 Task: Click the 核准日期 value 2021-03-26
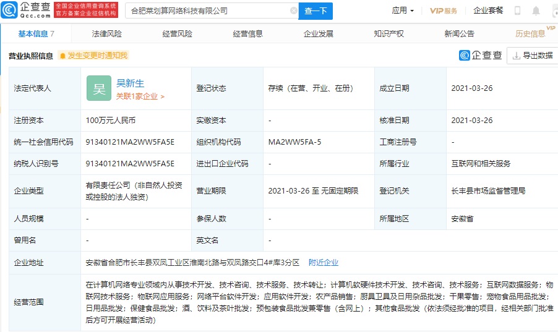tap(472, 121)
